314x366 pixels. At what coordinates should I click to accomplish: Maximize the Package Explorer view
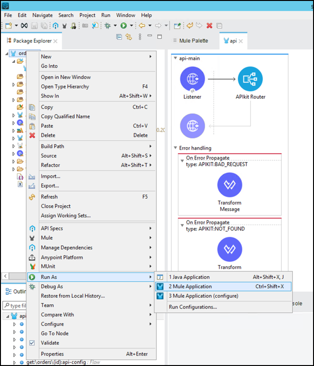click(160, 37)
